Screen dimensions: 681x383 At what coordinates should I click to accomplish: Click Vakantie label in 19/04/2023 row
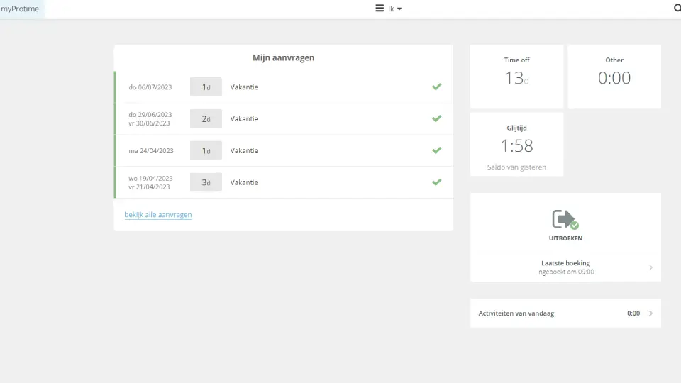(x=244, y=182)
